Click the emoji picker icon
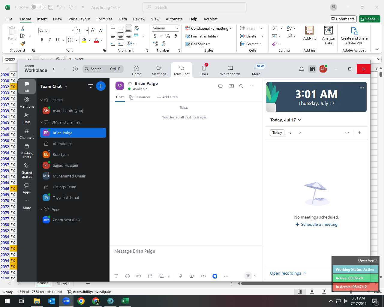384x307 pixels. point(127,276)
